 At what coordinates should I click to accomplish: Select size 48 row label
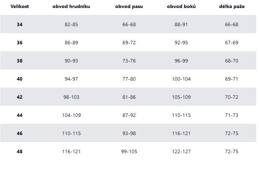tap(20, 151)
